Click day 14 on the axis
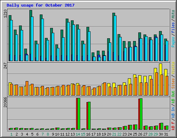This screenshot has width=177, height=138. (78, 134)
